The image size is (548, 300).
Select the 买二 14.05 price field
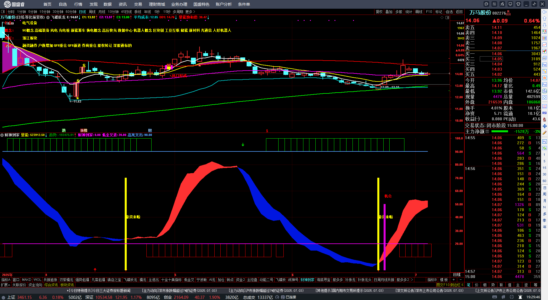coord(491,59)
